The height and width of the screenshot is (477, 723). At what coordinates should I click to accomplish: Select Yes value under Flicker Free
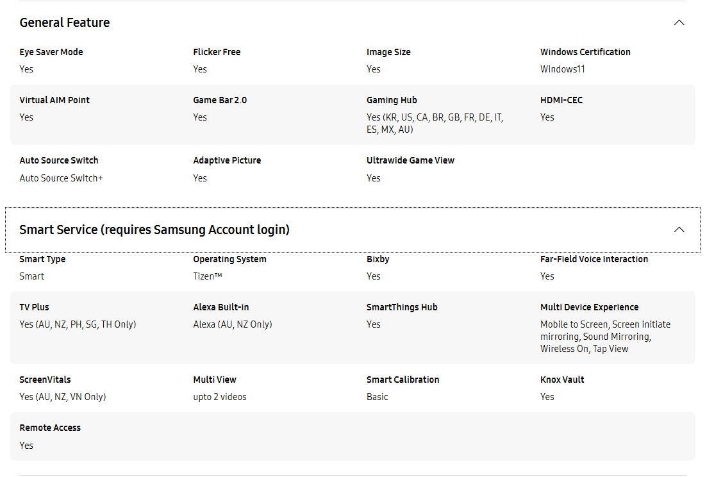pos(199,69)
